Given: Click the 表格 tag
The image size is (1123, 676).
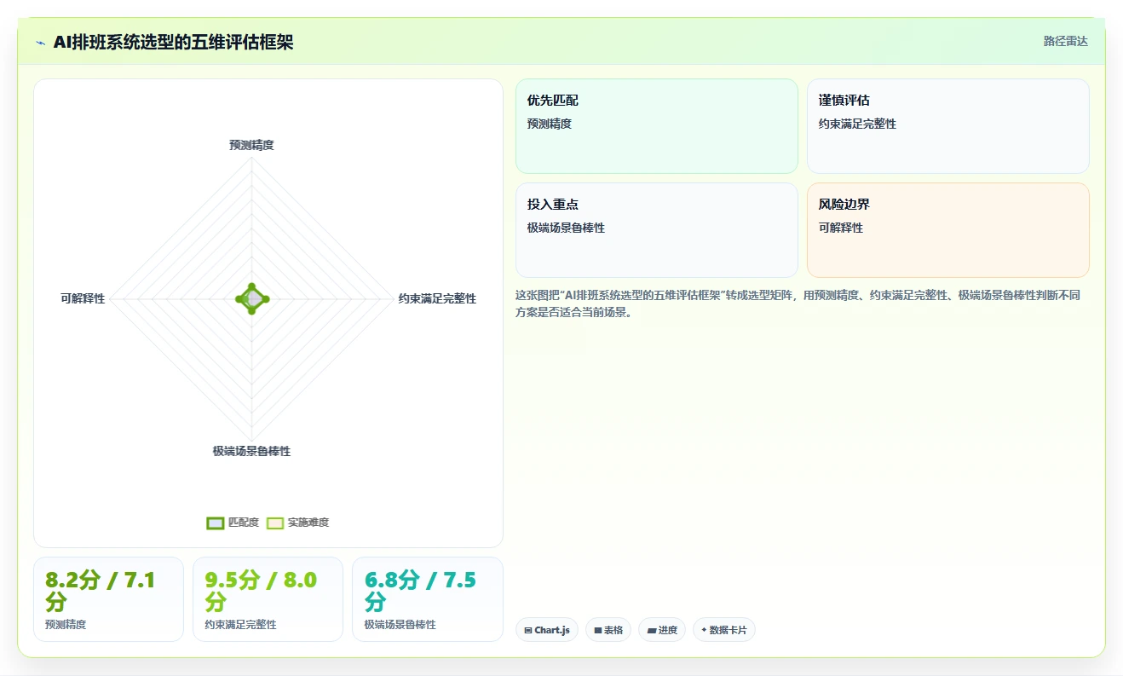Looking at the screenshot, I should click(x=608, y=630).
